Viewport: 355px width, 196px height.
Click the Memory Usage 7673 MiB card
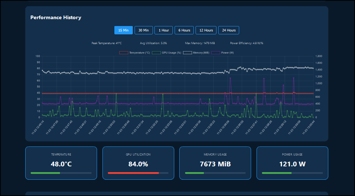[x=215, y=163]
